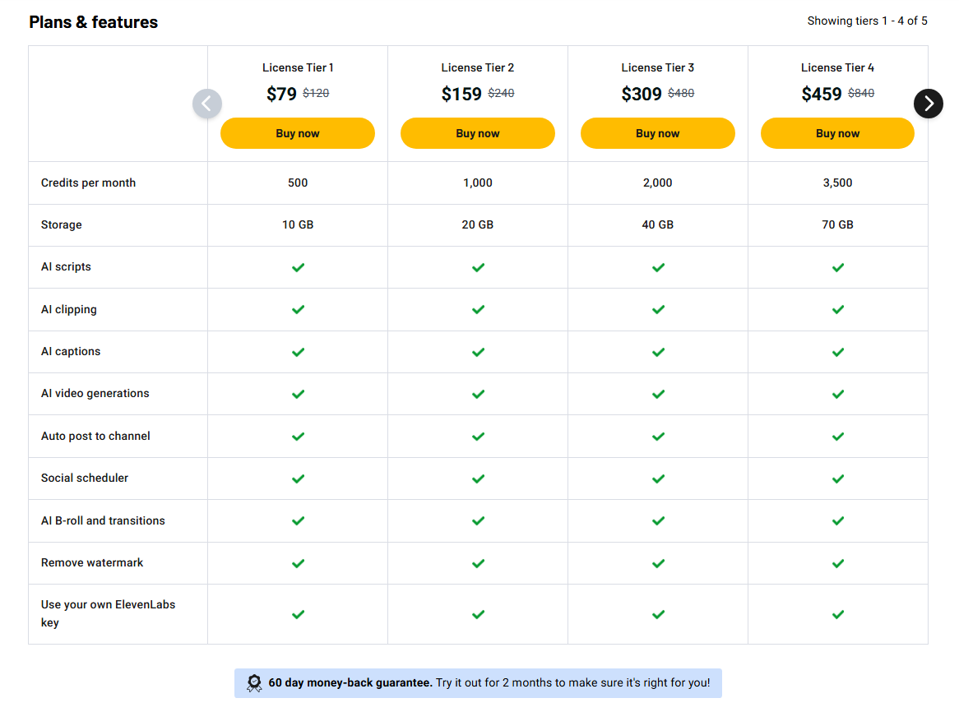Click ElevenLabs key checkmark for License Tier 2
This screenshot has width=959, height=712.
[478, 614]
